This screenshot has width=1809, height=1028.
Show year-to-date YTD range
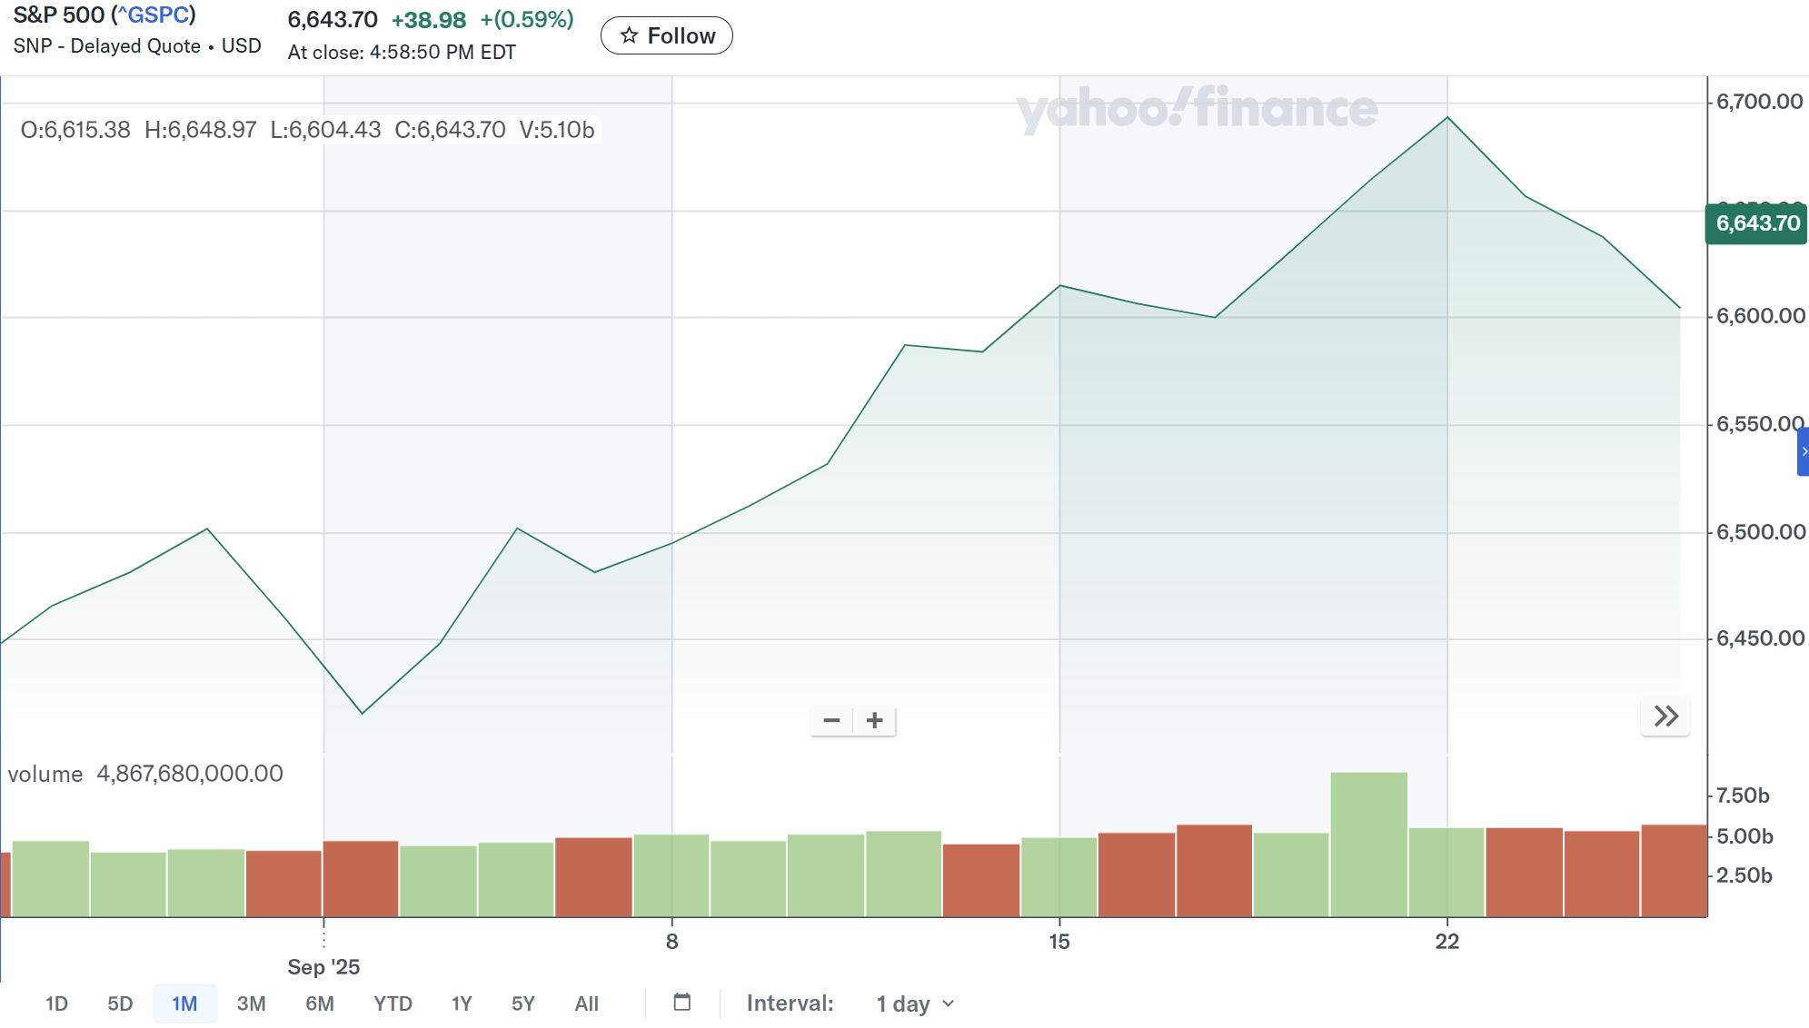tap(393, 1003)
